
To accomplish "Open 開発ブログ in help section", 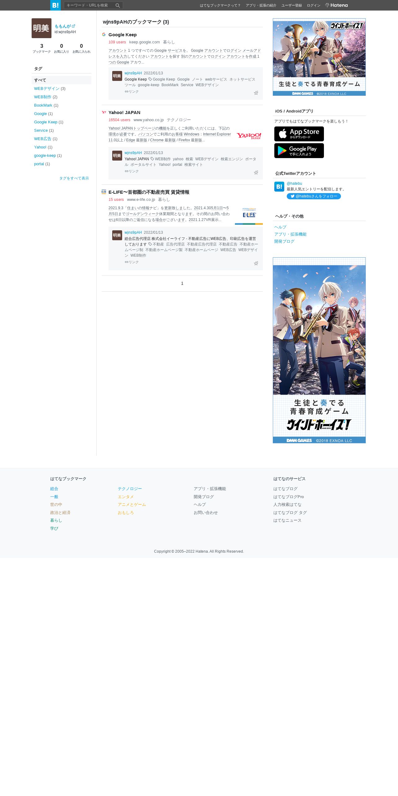I will pos(284,241).
